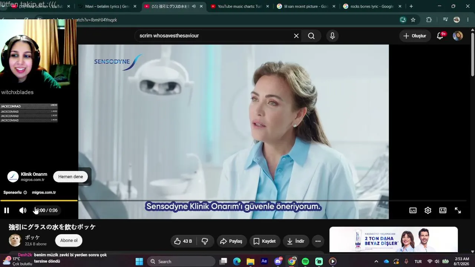Click the OneDrive cloud tray icon

[386, 261]
